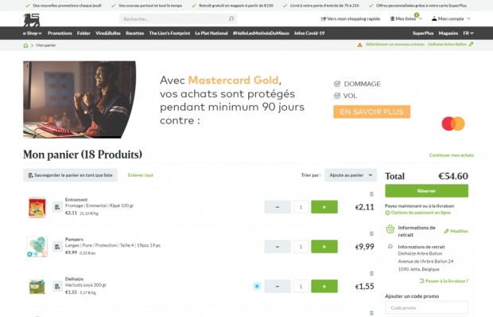Click the search magnifier icon
Screen dimensions: 493x317
[x=231, y=19]
